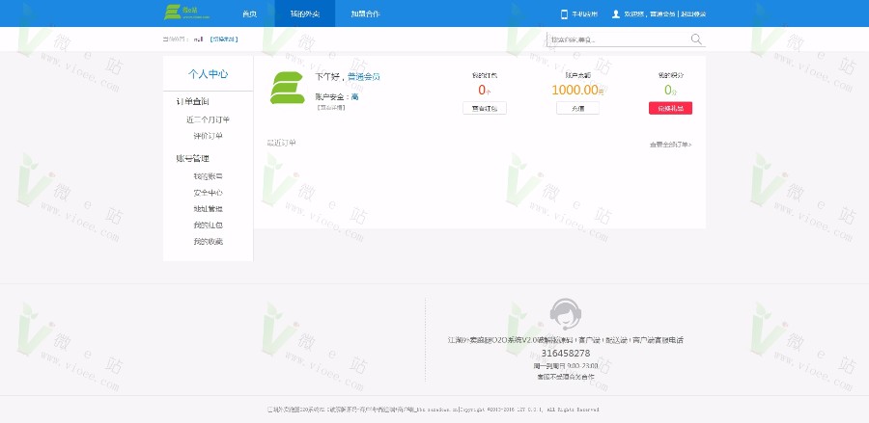Click the 查看详情 link under account security

(x=331, y=107)
